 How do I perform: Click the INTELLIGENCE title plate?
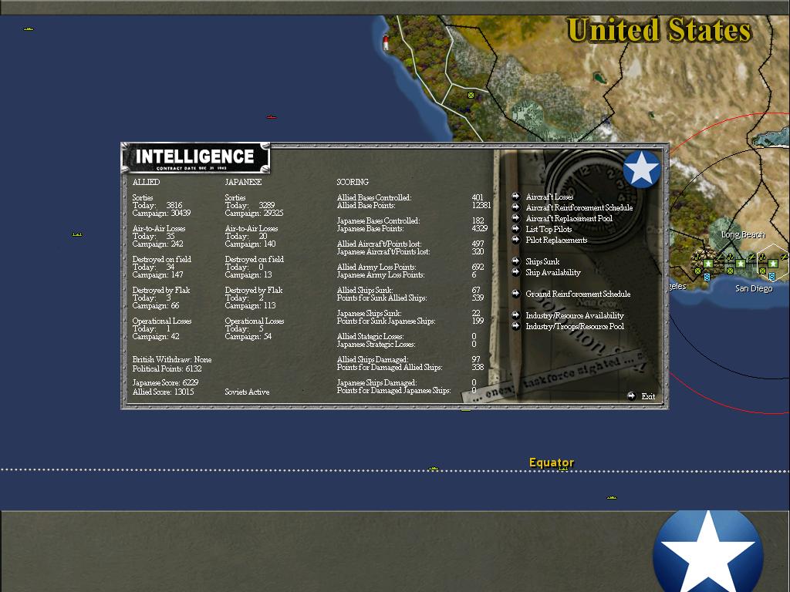[196, 157]
